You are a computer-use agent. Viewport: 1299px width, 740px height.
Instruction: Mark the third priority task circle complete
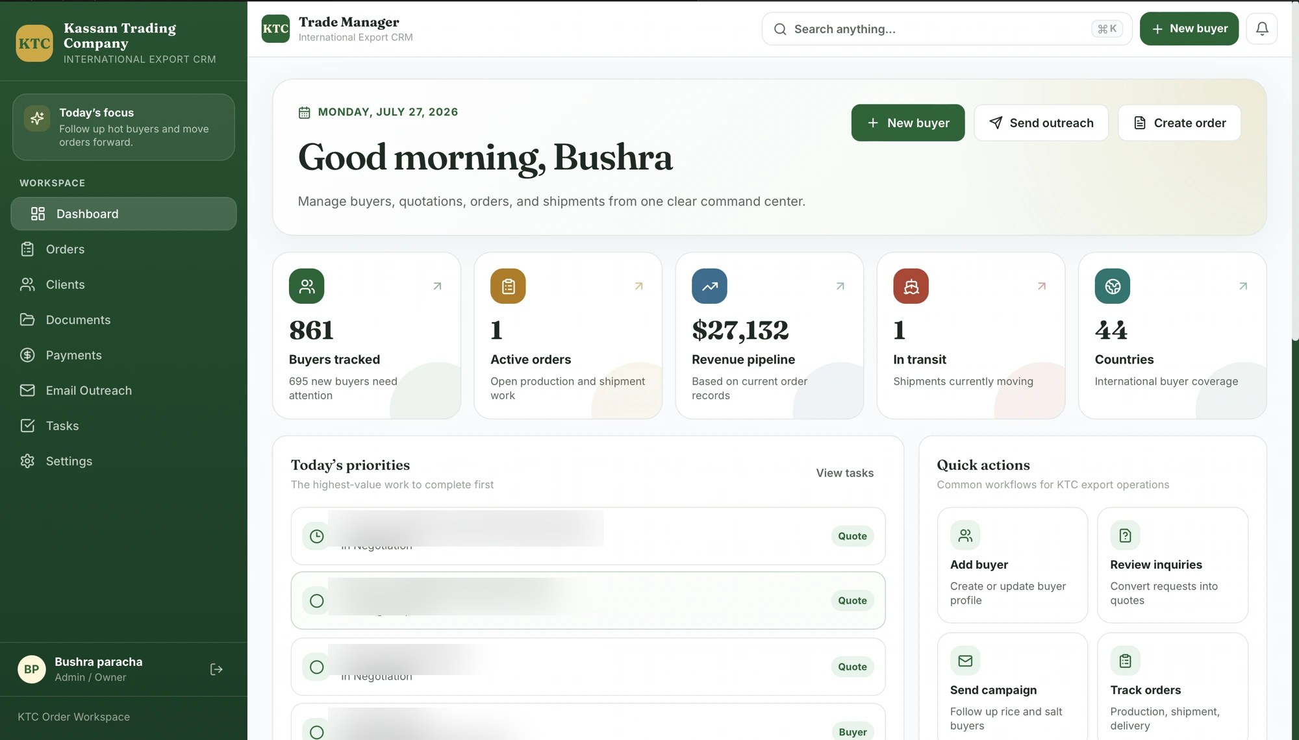[x=316, y=667]
